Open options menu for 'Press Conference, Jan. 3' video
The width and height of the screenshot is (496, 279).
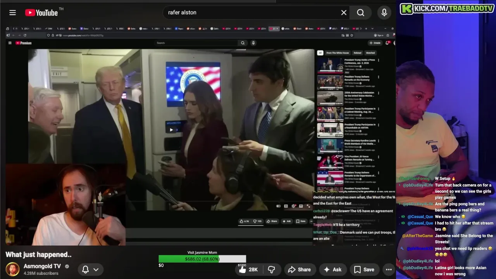[x=379, y=60]
